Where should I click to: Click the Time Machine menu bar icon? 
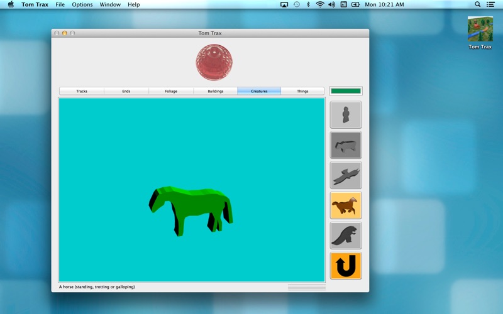pos(297,4)
